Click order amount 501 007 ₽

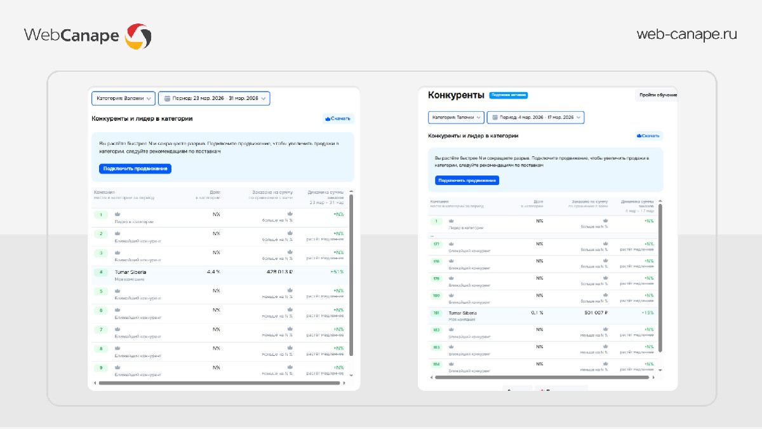[x=596, y=313]
